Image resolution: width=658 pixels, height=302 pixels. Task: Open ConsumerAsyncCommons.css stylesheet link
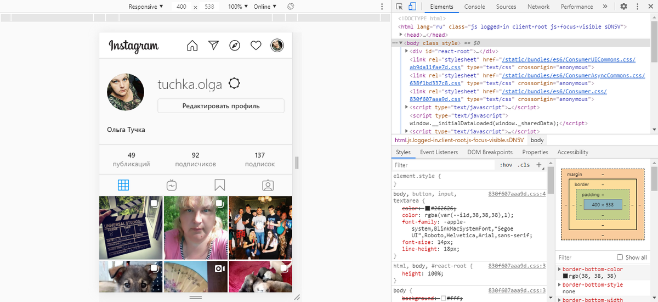pos(574,75)
